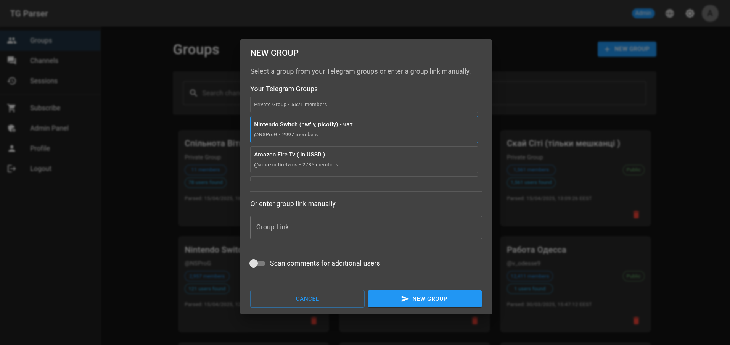Click the language globe icon in header
Viewport: 730px width, 345px height.
(670, 13)
